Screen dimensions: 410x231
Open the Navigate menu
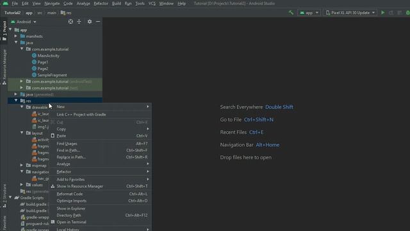(x=52, y=3)
